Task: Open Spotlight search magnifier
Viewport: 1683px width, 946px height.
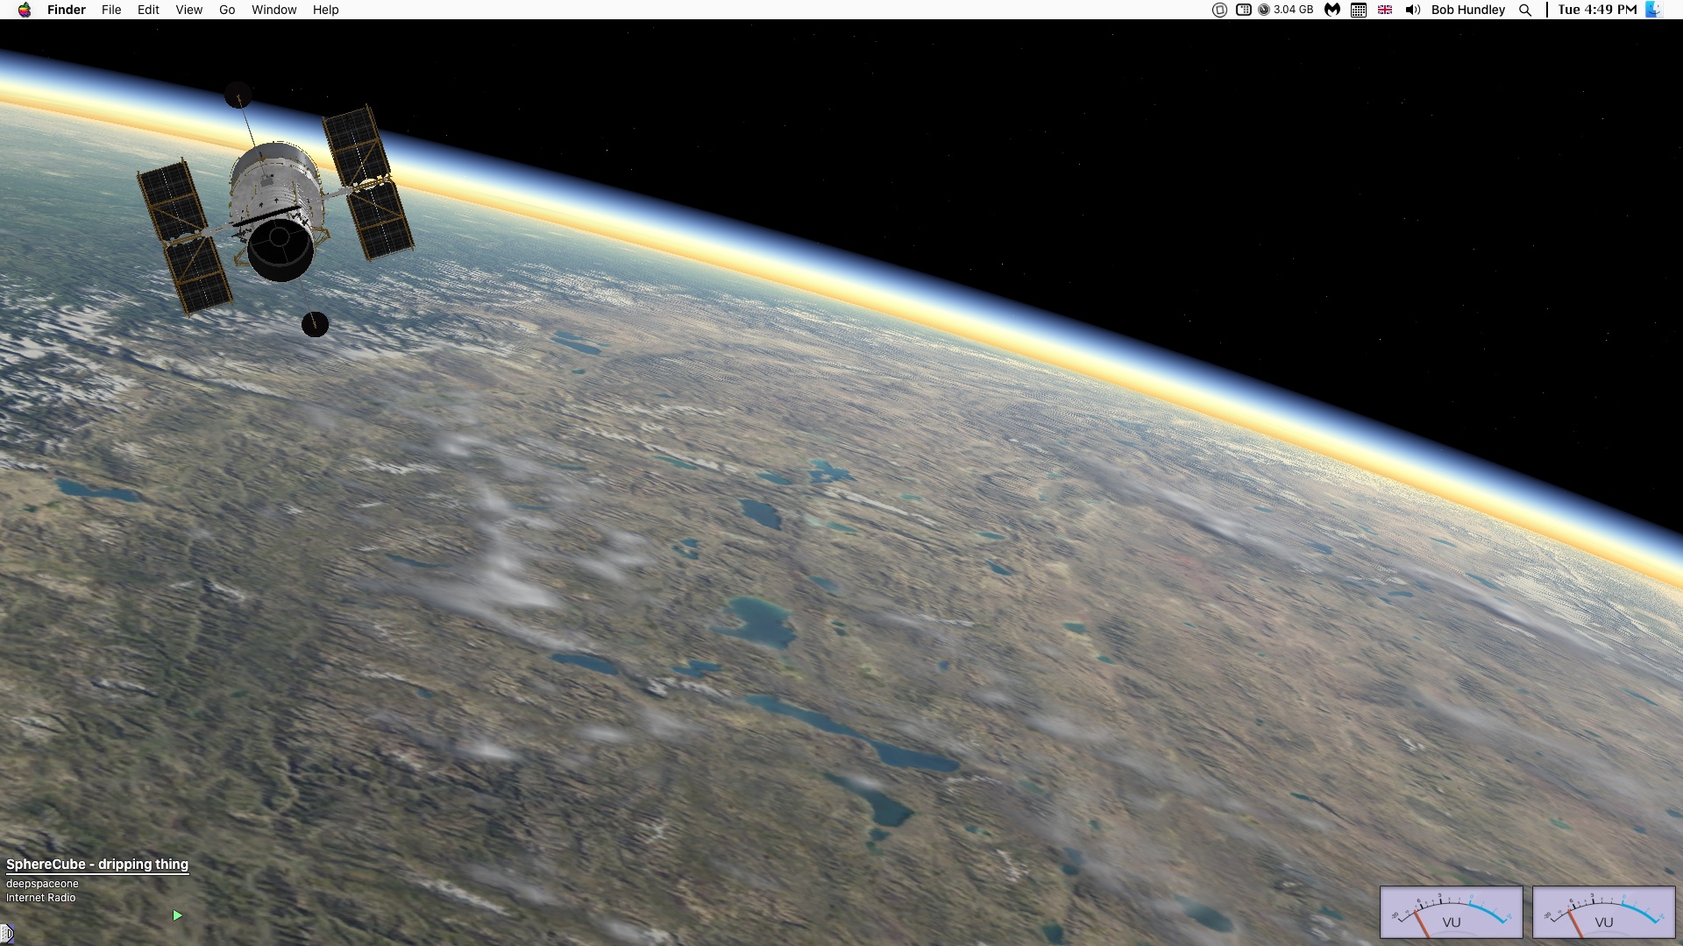Action: (x=1525, y=10)
